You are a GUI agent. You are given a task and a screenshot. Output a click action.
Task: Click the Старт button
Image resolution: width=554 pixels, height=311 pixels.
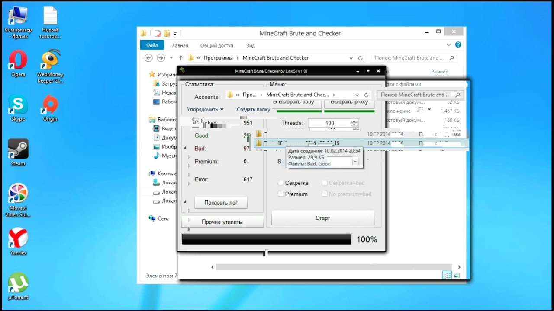pyautogui.click(x=323, y=218)
